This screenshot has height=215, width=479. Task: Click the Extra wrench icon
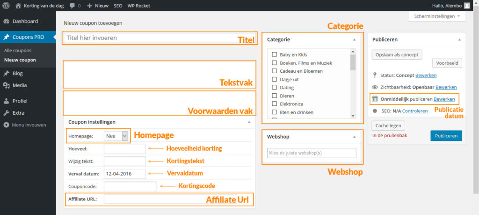tap(6, 113)
